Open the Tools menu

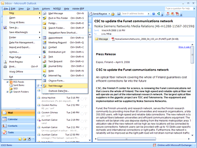[x=36, y=9]
